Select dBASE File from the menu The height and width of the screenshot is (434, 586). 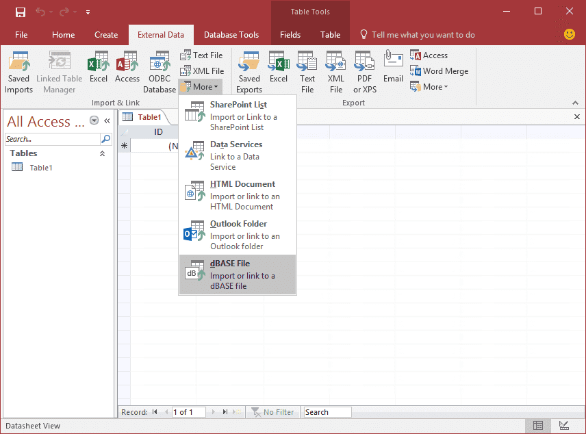pos(237,274)
